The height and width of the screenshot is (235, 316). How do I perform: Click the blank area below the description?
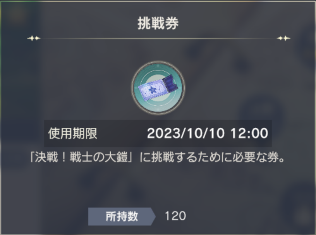[158, 185]
